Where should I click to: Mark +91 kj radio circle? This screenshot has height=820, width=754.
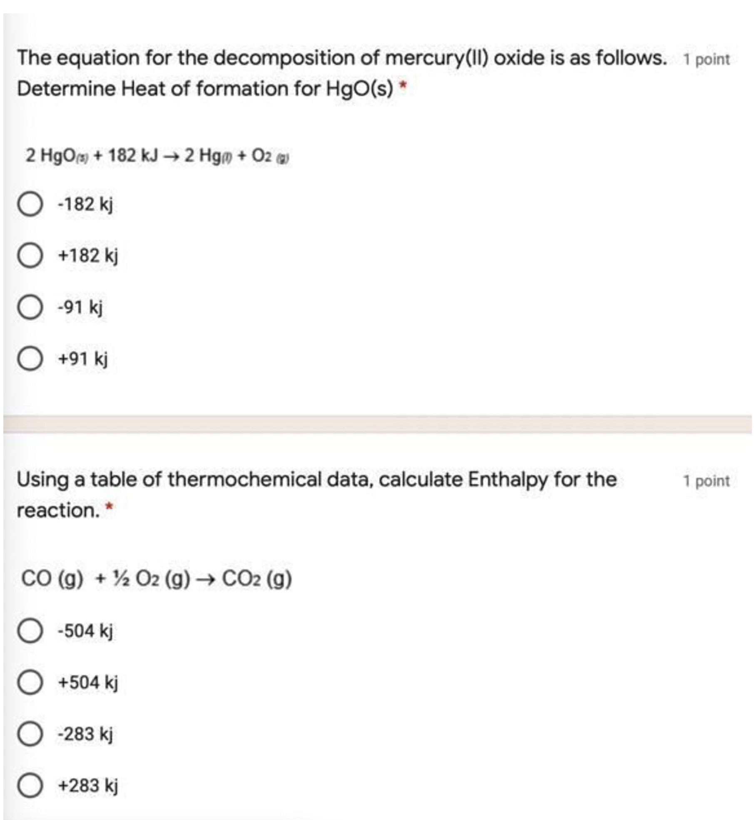point(30,358)
